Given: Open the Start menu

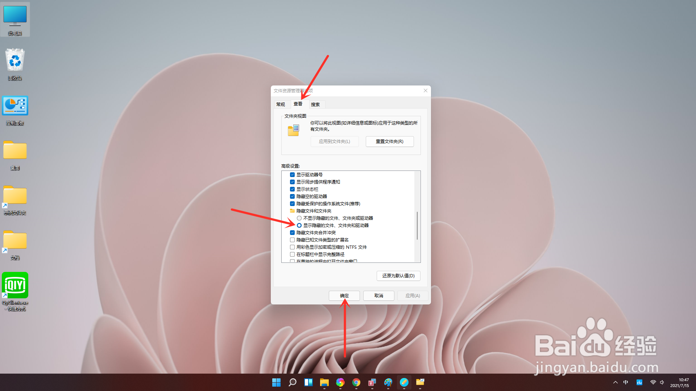Looking at the screenshot, I should tap(276, 383).
